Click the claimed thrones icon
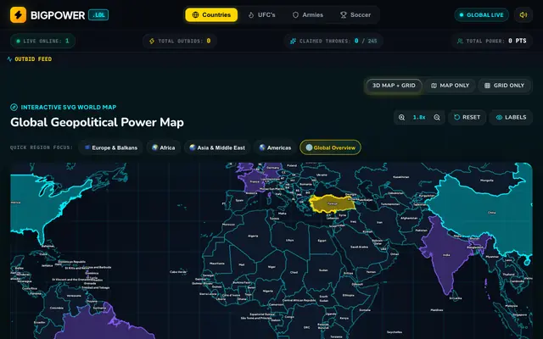The image size is (543, 339). point(293,42)
